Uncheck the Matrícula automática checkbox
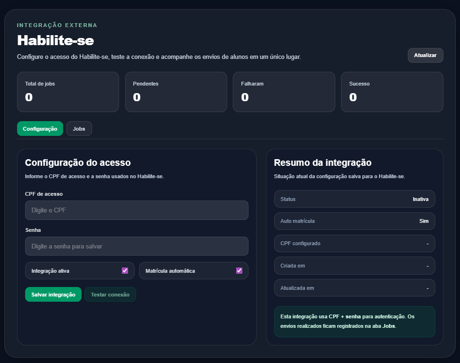 239,270
